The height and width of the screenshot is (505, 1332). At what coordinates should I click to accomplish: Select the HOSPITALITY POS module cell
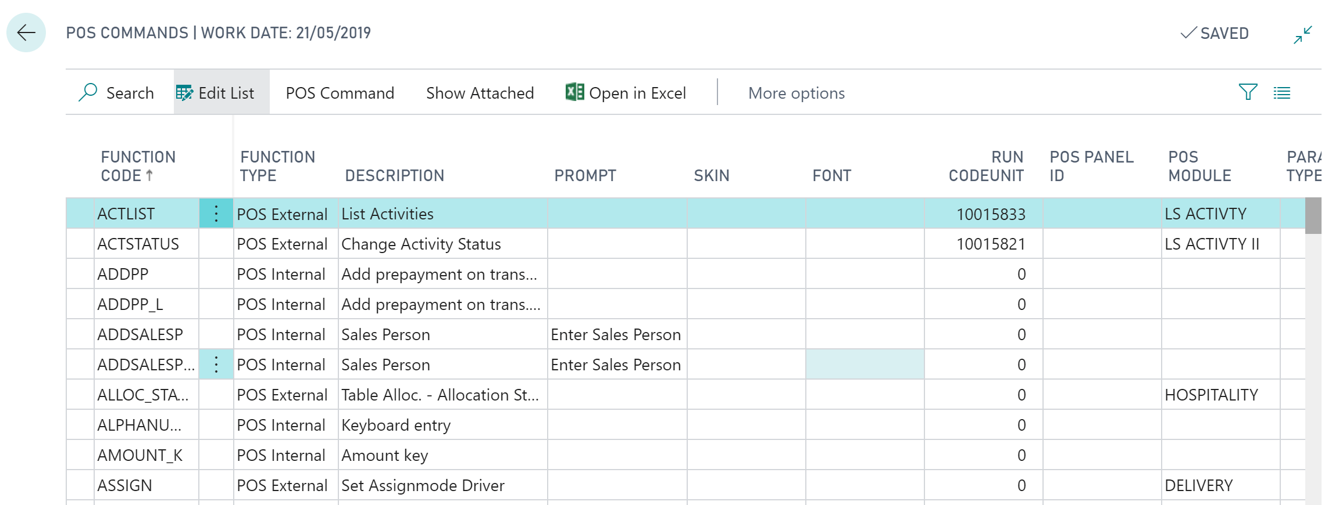1211,395
